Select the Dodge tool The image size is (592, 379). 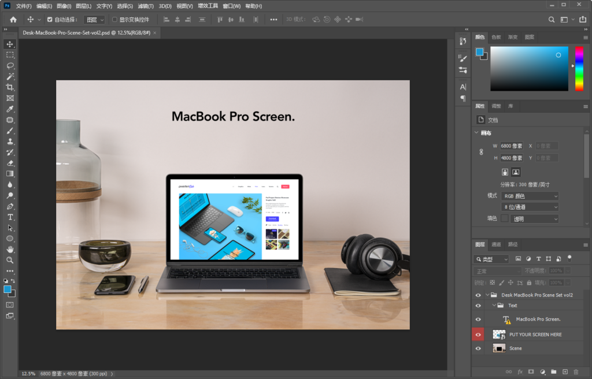(10, 195)
